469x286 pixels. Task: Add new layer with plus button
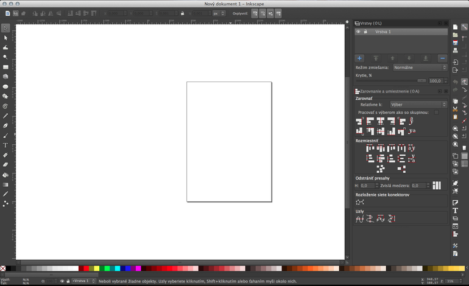pos(359,58)
